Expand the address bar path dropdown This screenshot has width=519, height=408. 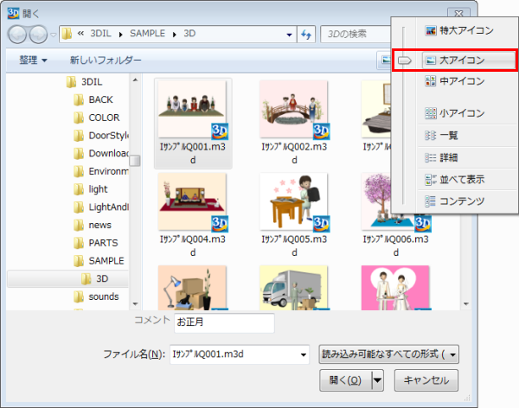point(289,35)
